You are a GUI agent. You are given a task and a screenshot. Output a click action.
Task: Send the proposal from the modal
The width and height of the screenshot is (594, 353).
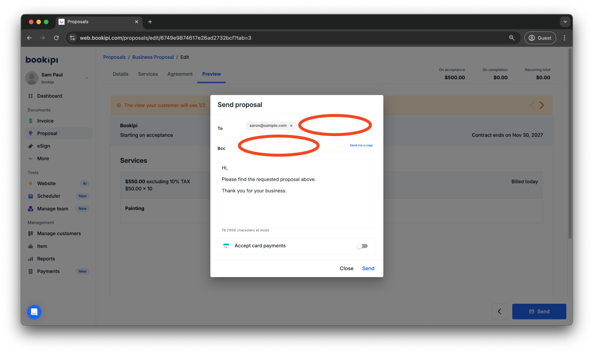click(x=368, y=268)
